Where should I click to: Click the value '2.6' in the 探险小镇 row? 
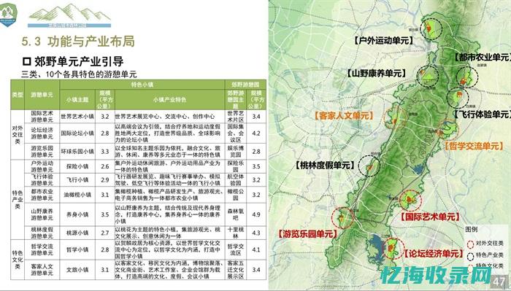105,166
